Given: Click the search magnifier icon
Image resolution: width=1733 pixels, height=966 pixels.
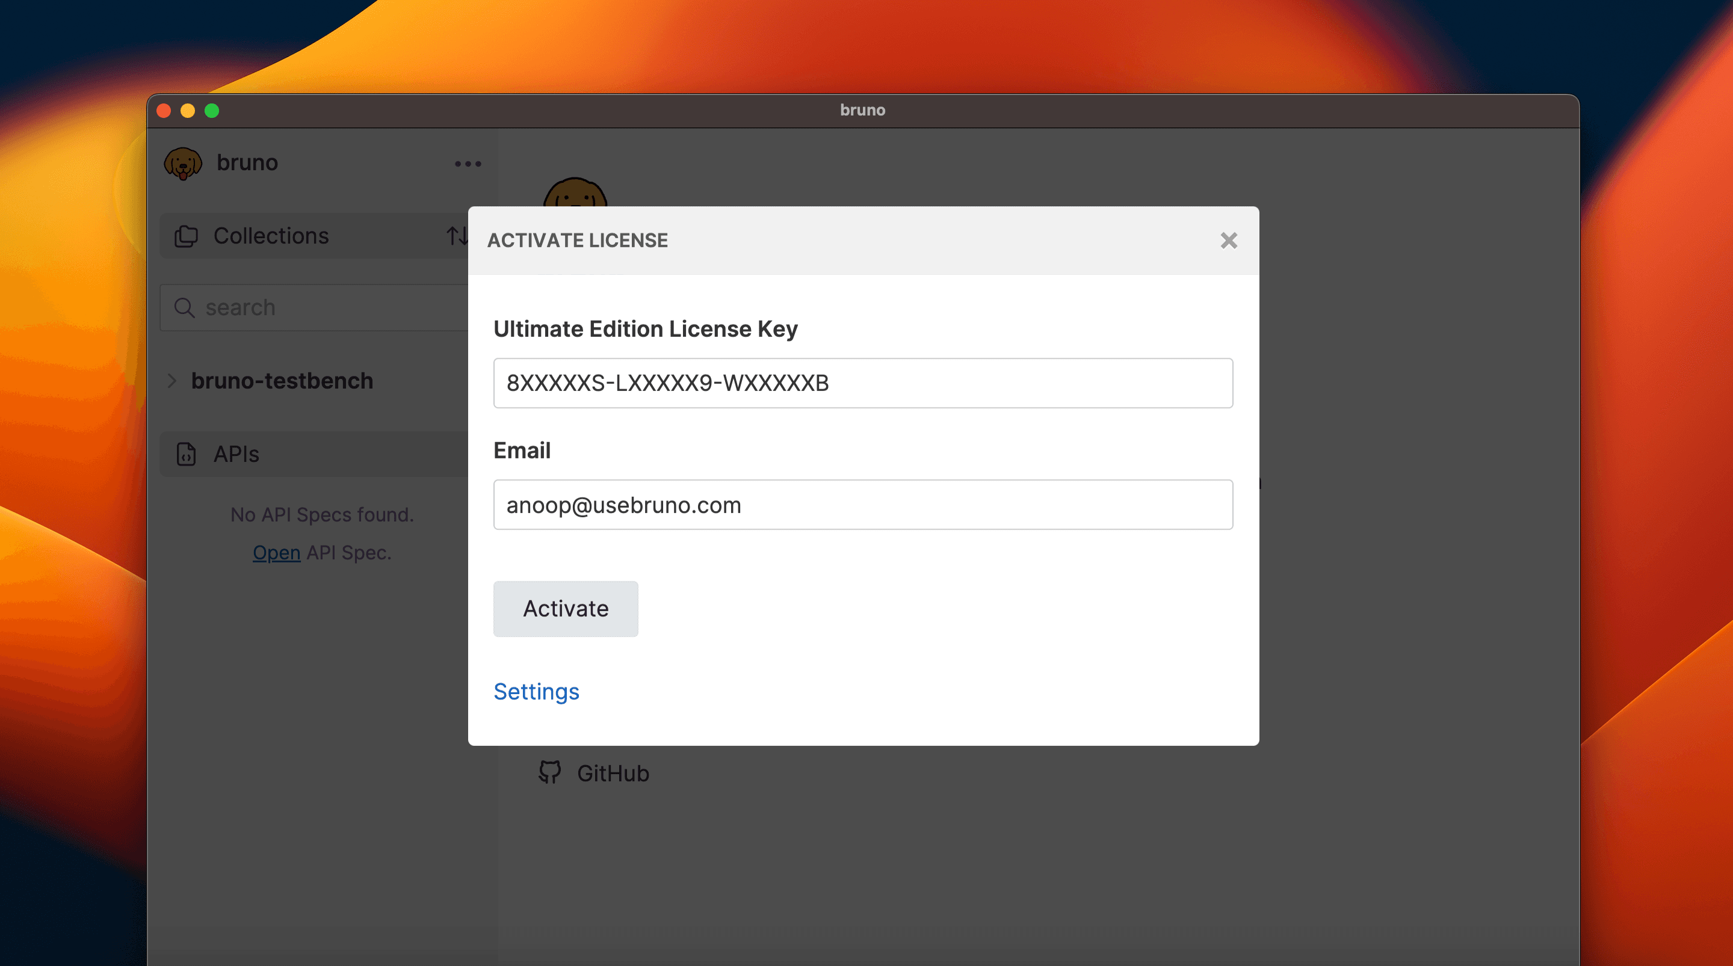Looking at the screenshot, I should pos(184,307).
